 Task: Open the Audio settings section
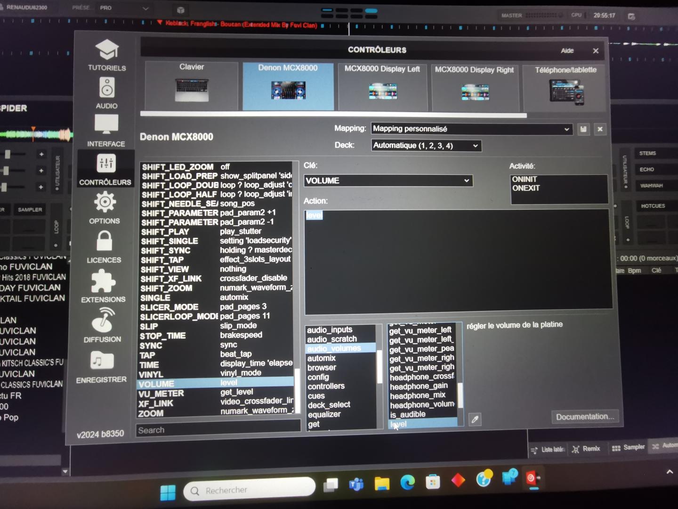107,93
